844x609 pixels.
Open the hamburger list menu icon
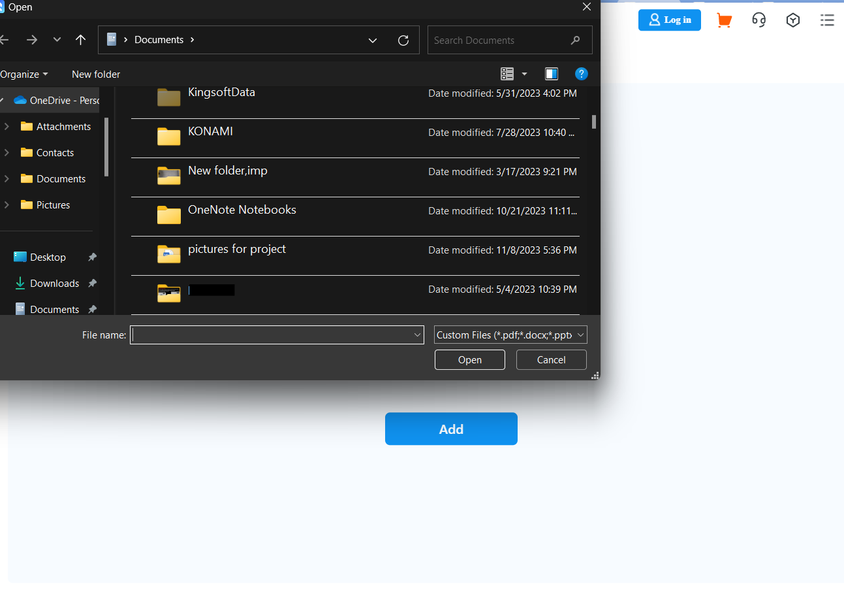[827, 20]
